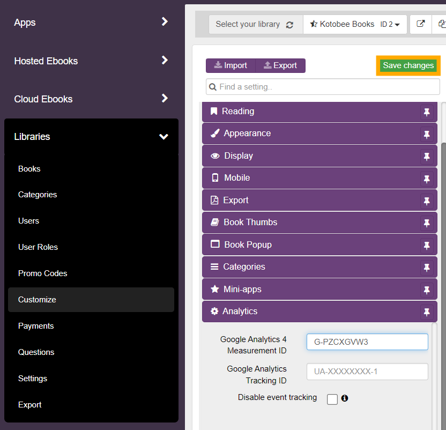Pin the Categories section
Viewport: 446px width, 430px height.
click(x=427, y=268)
